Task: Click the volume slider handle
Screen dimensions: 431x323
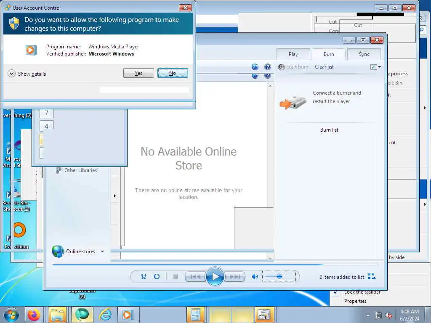Action: coord(279,276)
